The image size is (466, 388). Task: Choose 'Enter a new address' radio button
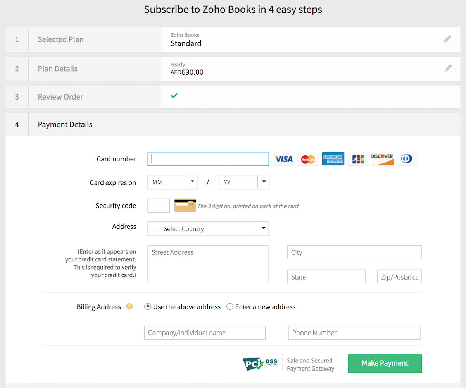[x=230, y=307]
